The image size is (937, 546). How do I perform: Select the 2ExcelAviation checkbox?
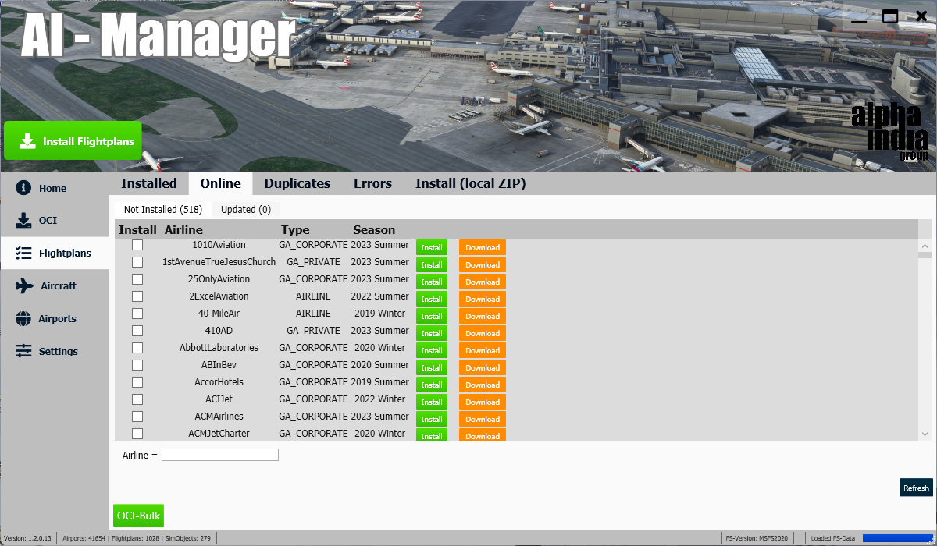[x=137, y=296]
